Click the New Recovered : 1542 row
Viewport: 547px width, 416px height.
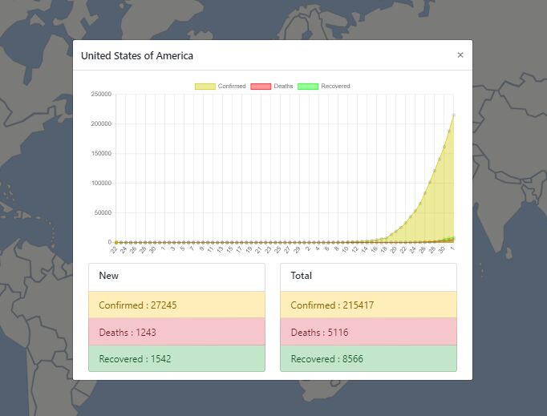pyautogui.click(x=177, y=358)
